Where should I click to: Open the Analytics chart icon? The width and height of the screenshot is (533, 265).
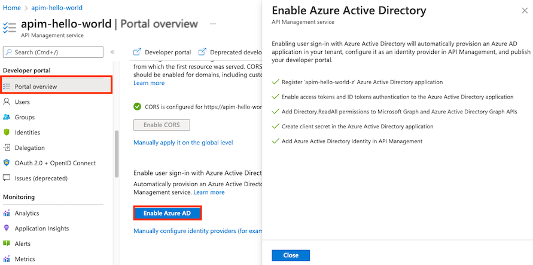coord(7,213)
